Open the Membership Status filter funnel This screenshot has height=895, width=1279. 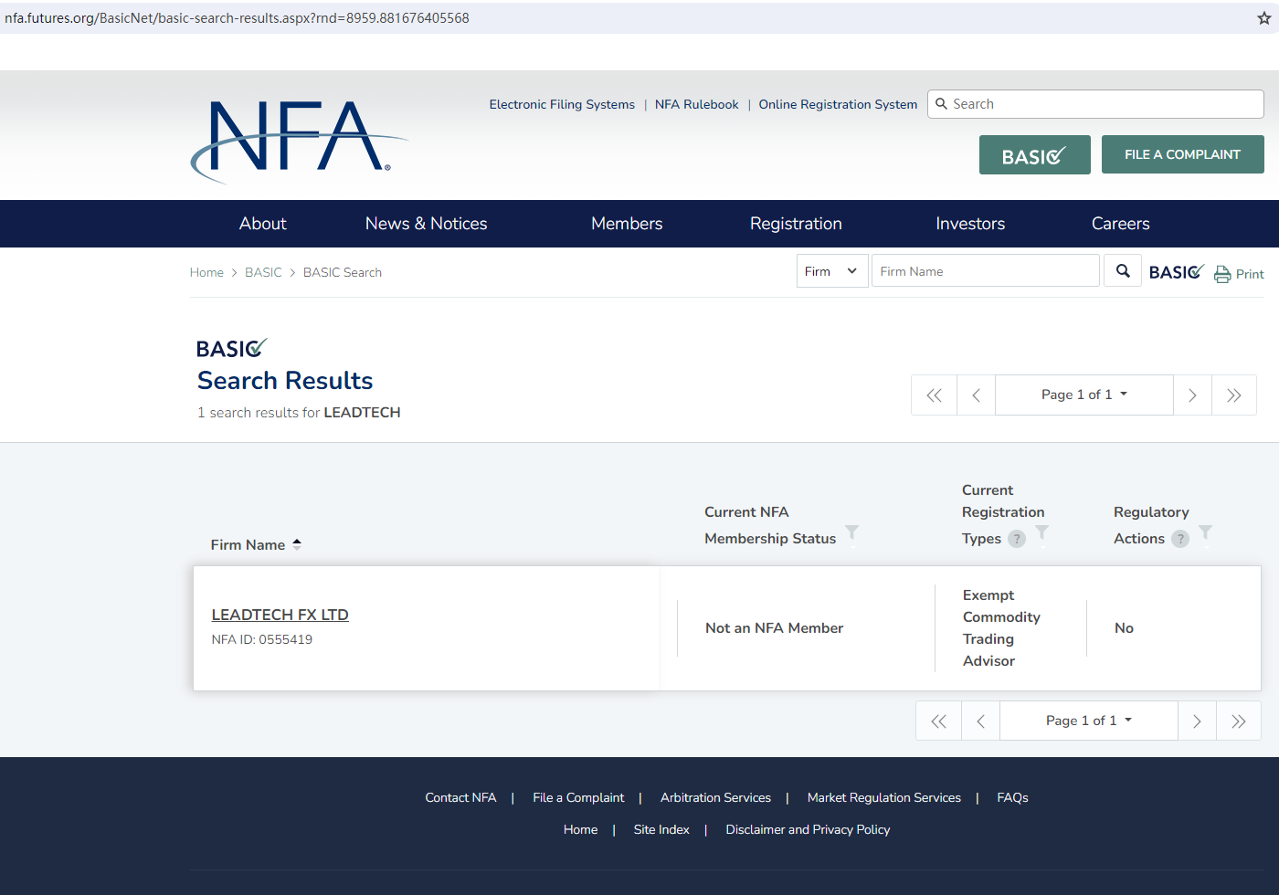(x=851, y=532)
